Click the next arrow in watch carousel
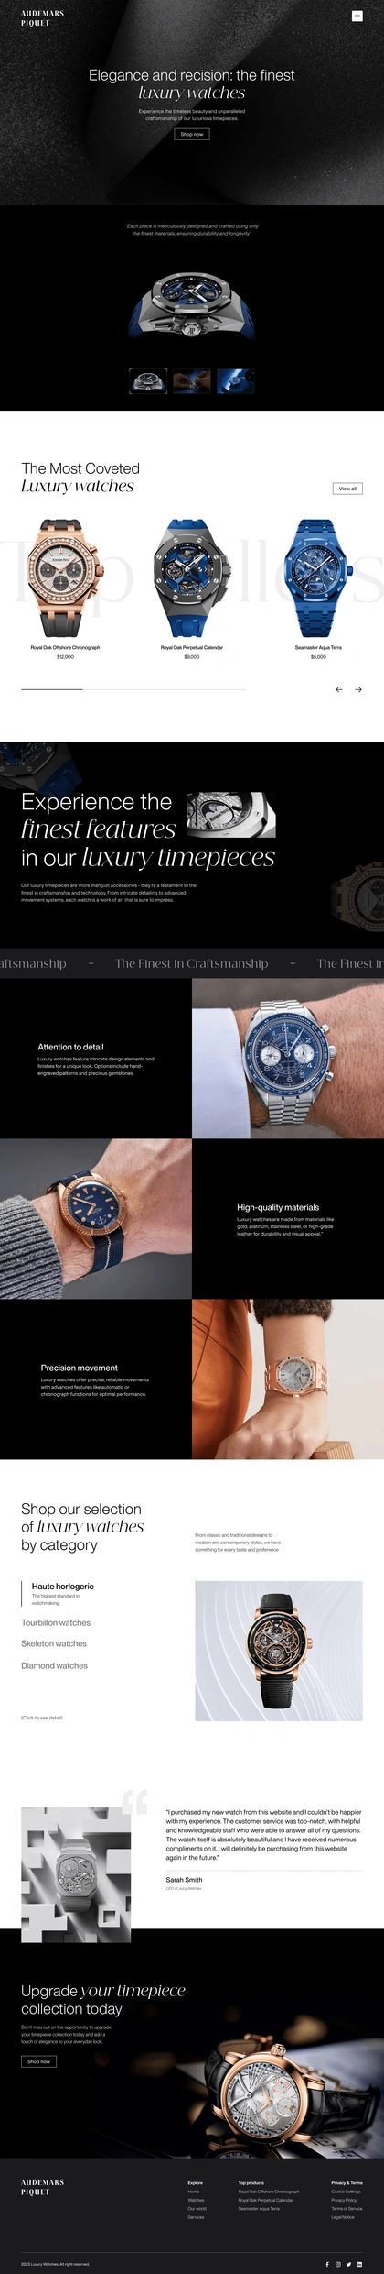 (x=358, y=689)
